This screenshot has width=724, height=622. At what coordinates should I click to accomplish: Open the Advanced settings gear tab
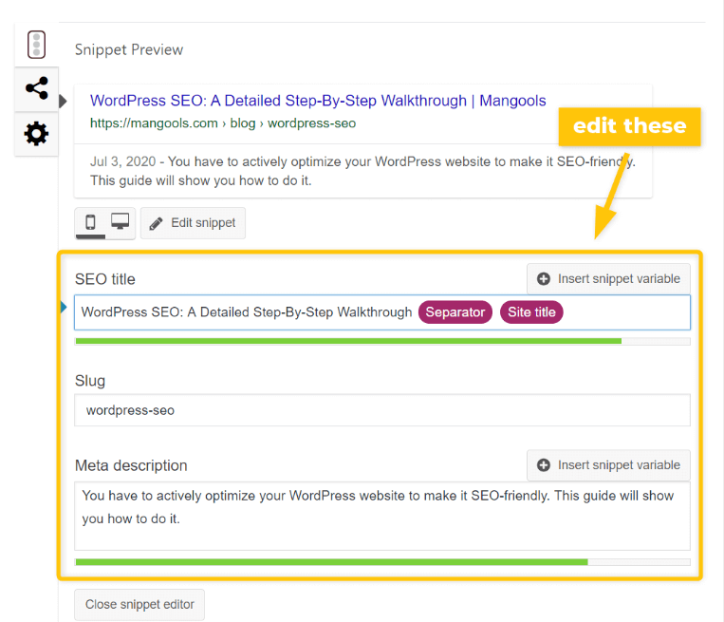click(x=36, y=134)
